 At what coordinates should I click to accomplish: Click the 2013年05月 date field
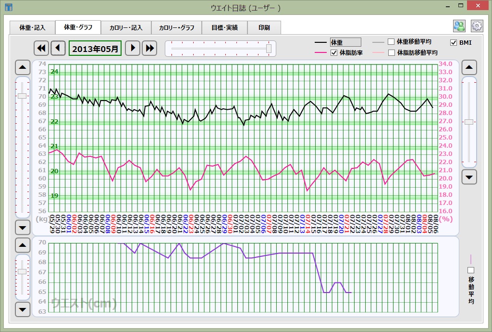tap(95, 49)
